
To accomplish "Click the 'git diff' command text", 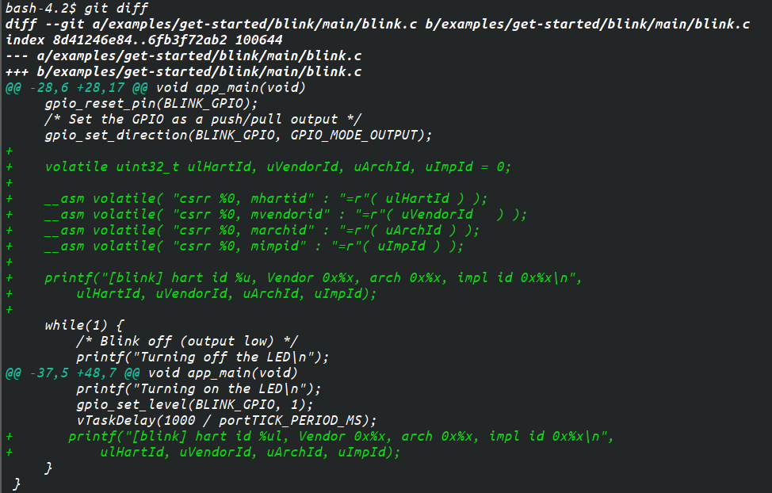I will (117, 9).
